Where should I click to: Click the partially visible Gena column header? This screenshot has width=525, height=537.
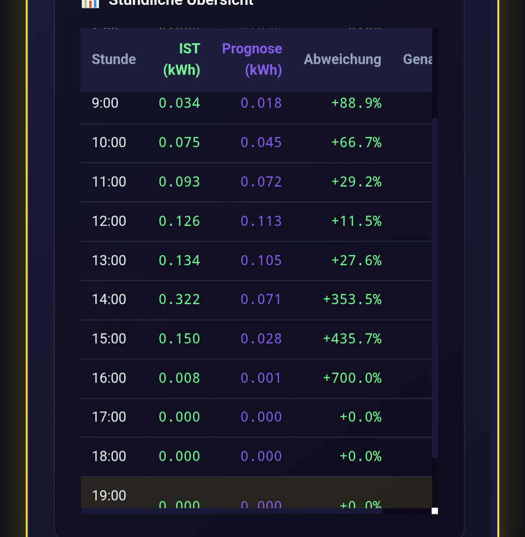click(x=418, y=59)
